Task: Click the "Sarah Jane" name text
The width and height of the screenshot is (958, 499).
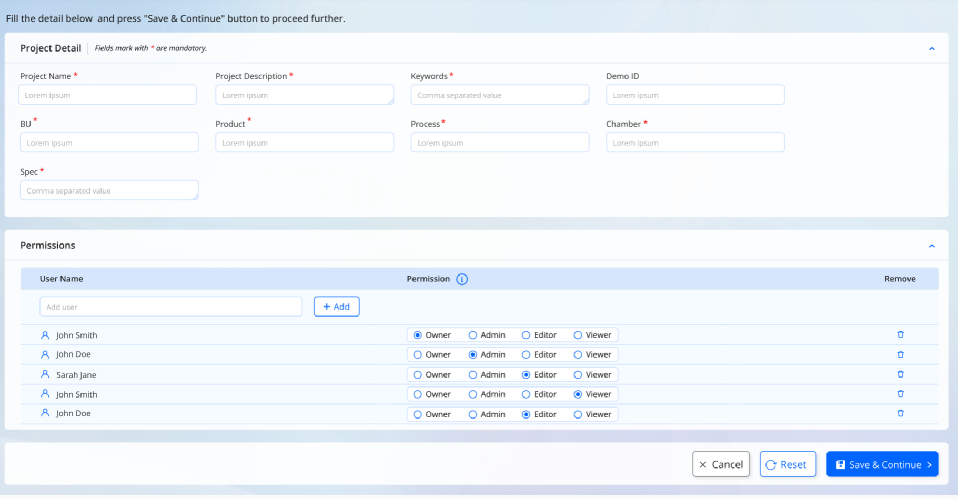Action: [76, 375]
